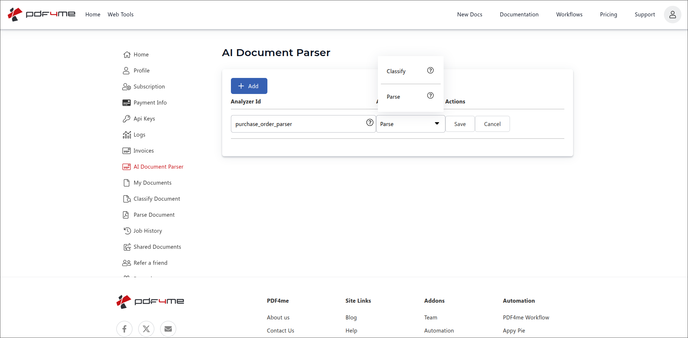Click the Subscription gear-person icon
The image size is (688, 338).
[127, 87]
